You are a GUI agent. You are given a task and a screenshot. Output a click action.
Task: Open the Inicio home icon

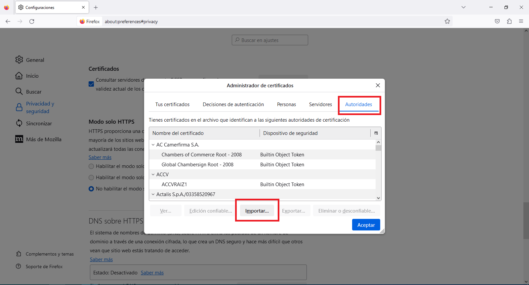pyautogui.click(x=19, y=76)
